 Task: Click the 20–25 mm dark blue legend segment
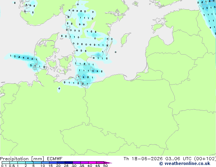coord(61,163)
